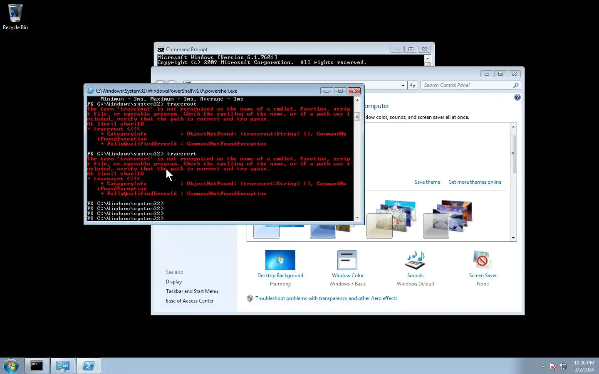Screen dimensions: 599x374
Task: Maximize the PowerShell window
Action: point(340,91)
